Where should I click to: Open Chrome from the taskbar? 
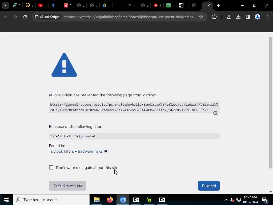[123, 200]
